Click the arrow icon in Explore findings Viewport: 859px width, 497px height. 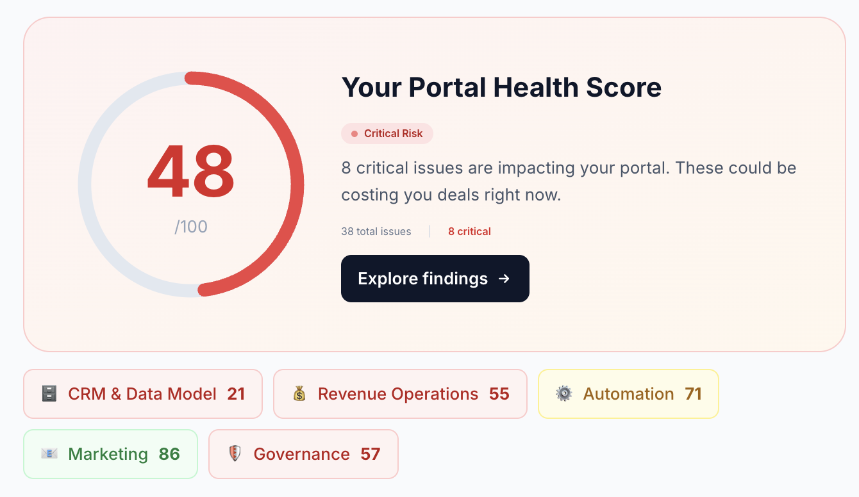tap(505, 279)
